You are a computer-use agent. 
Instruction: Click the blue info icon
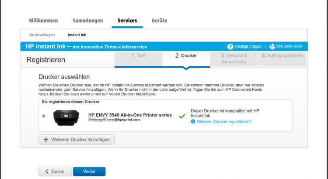pos(193,121)
